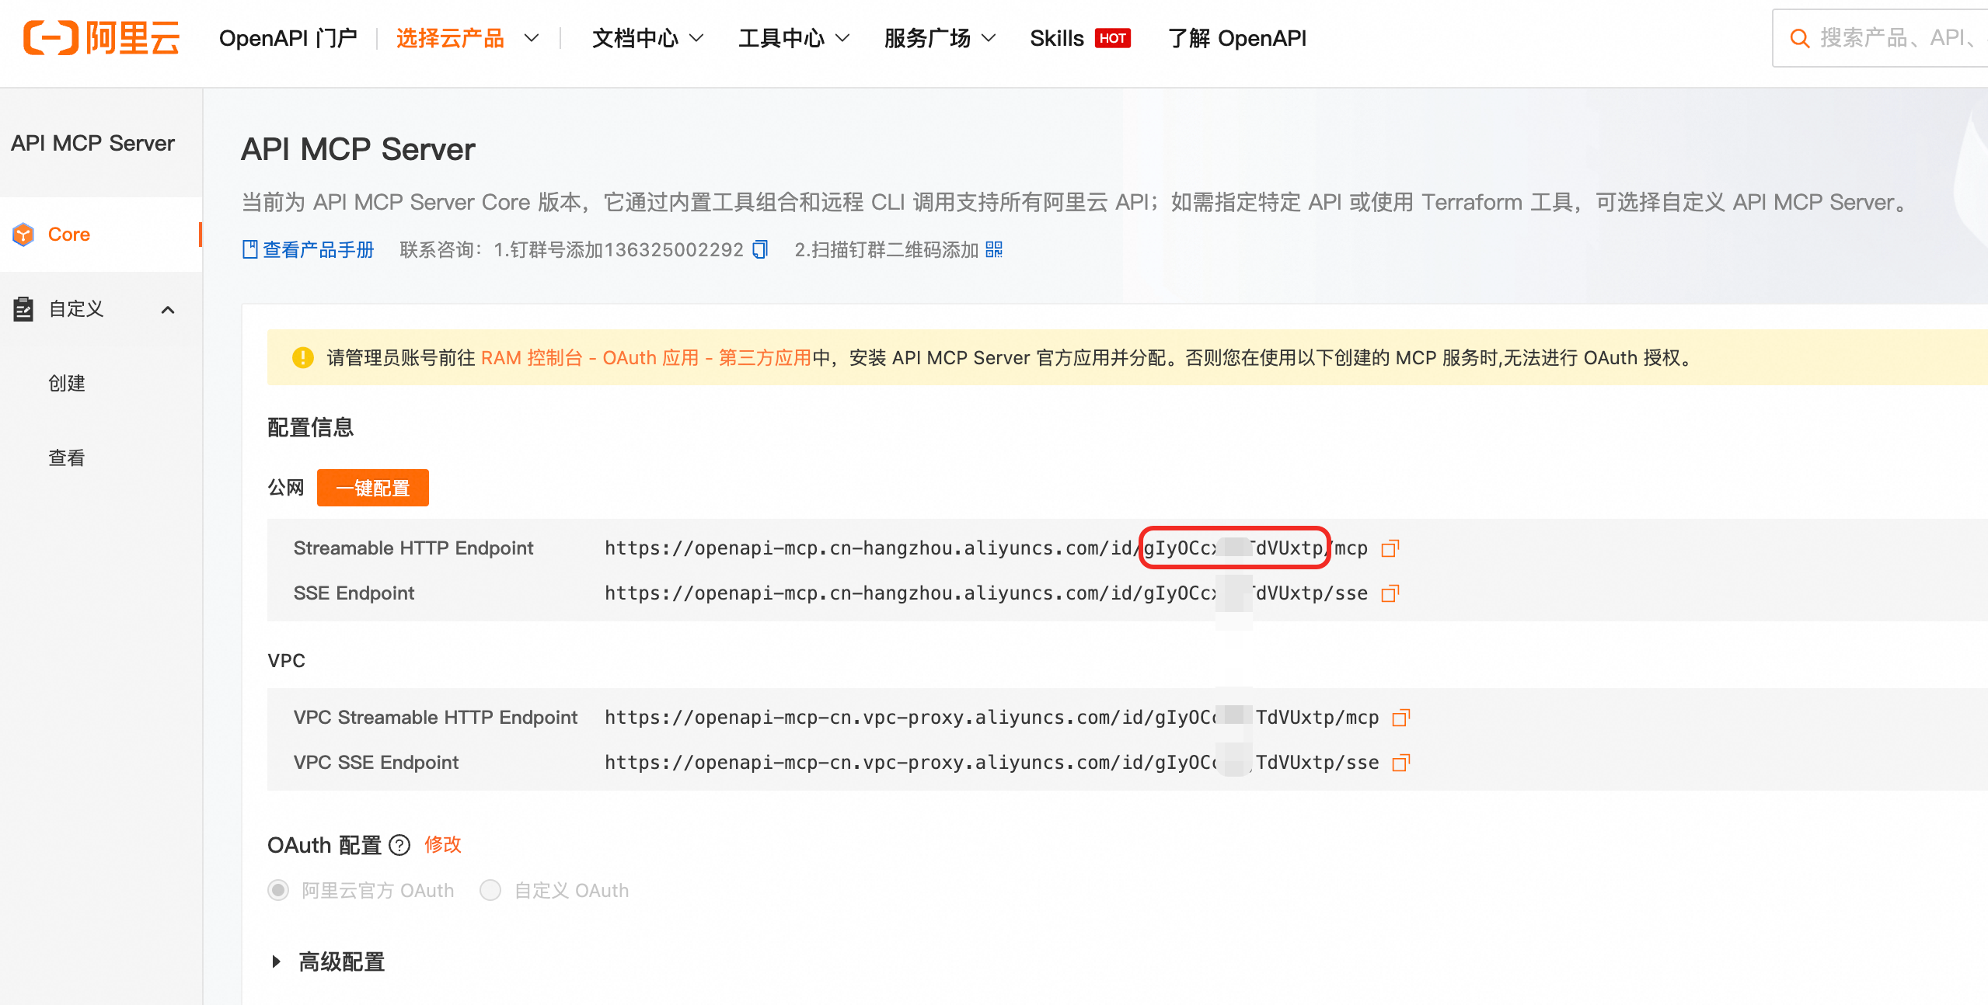Open 查看 under 自定义
This screenshot has height=1005, width=1988.
[x=67, y=457]
